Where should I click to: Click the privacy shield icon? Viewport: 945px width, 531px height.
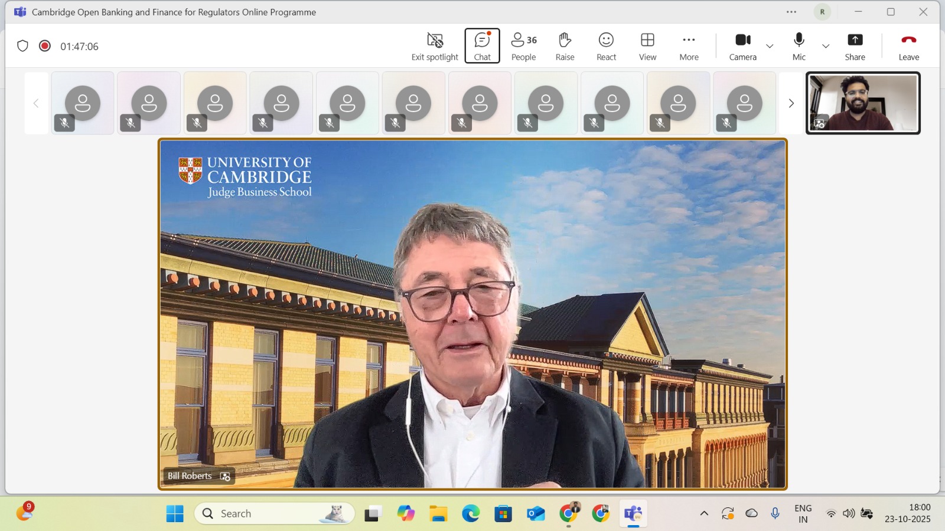tap(22, 46)
